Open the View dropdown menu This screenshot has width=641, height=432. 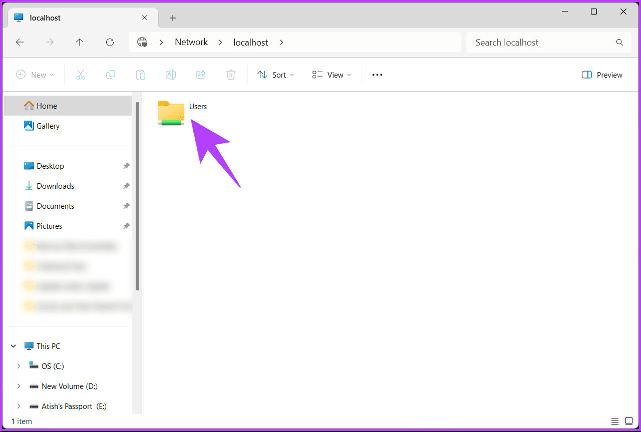(332, 75)
